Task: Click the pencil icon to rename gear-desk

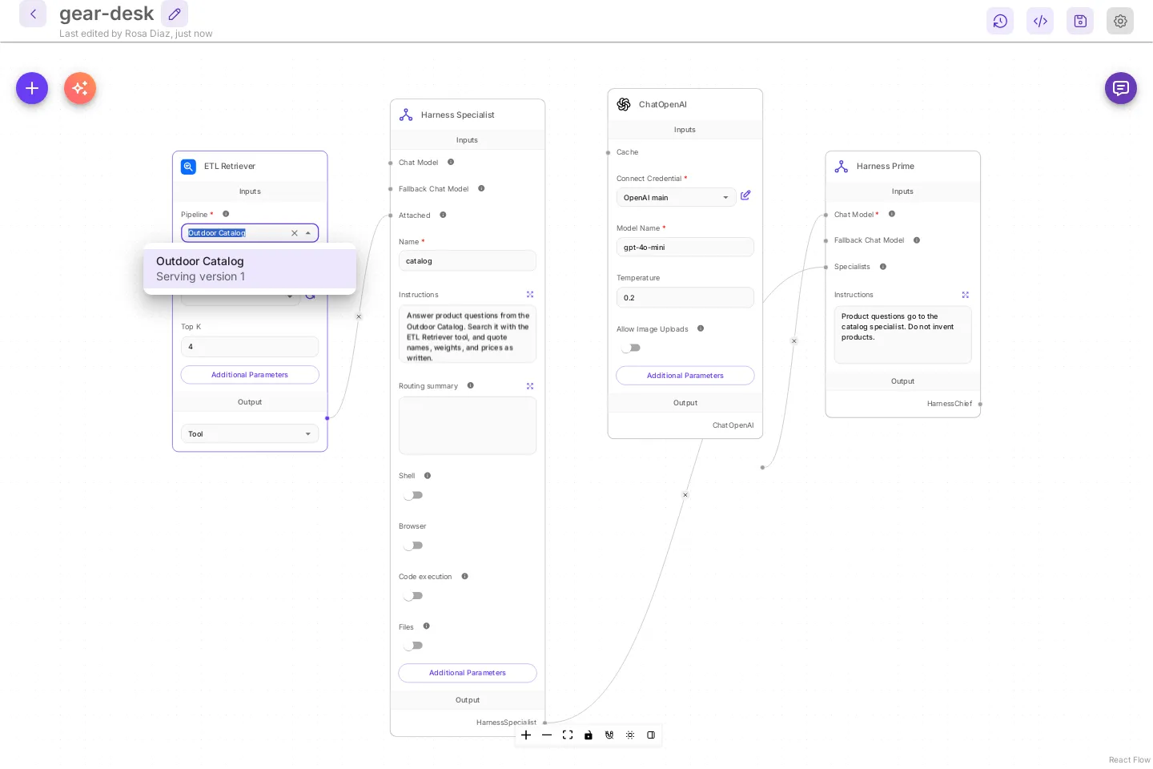Action: pos(175,14)
